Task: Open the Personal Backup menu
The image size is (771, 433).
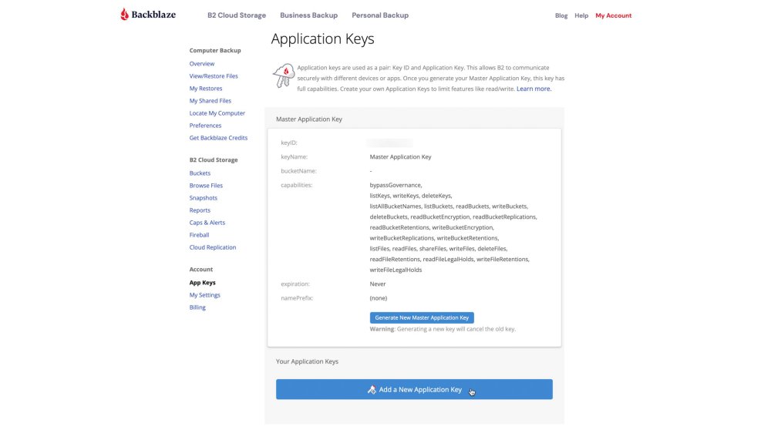Action: [380, 15]
